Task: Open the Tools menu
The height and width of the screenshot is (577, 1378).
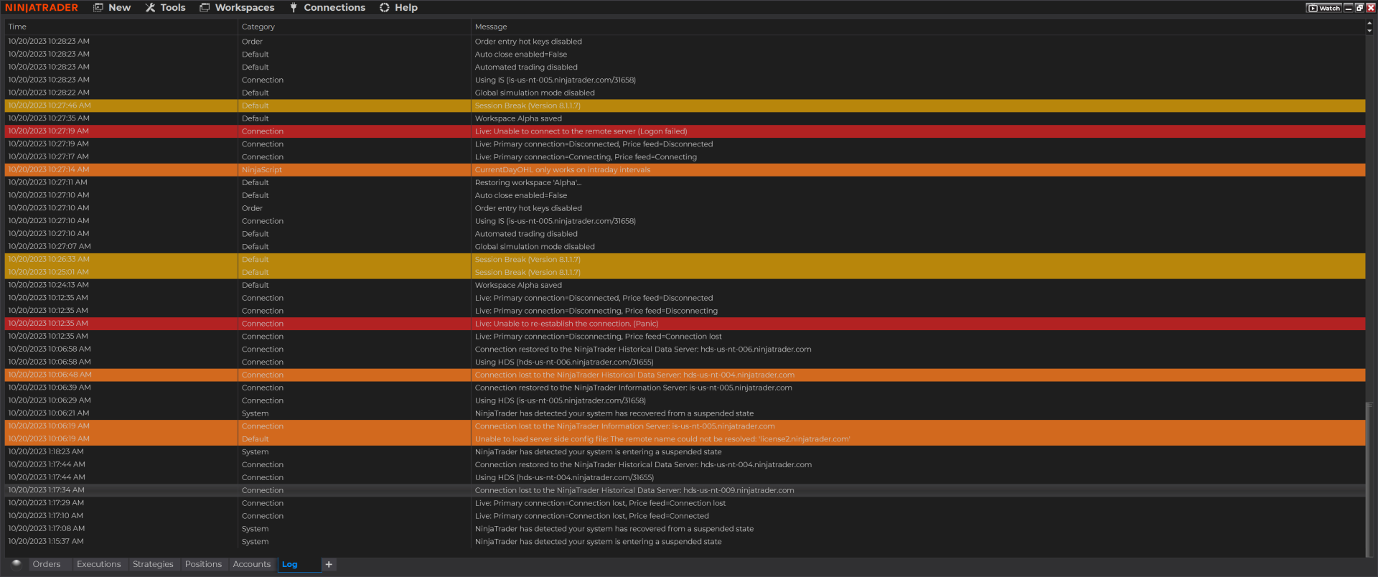Action: [165, 8]
